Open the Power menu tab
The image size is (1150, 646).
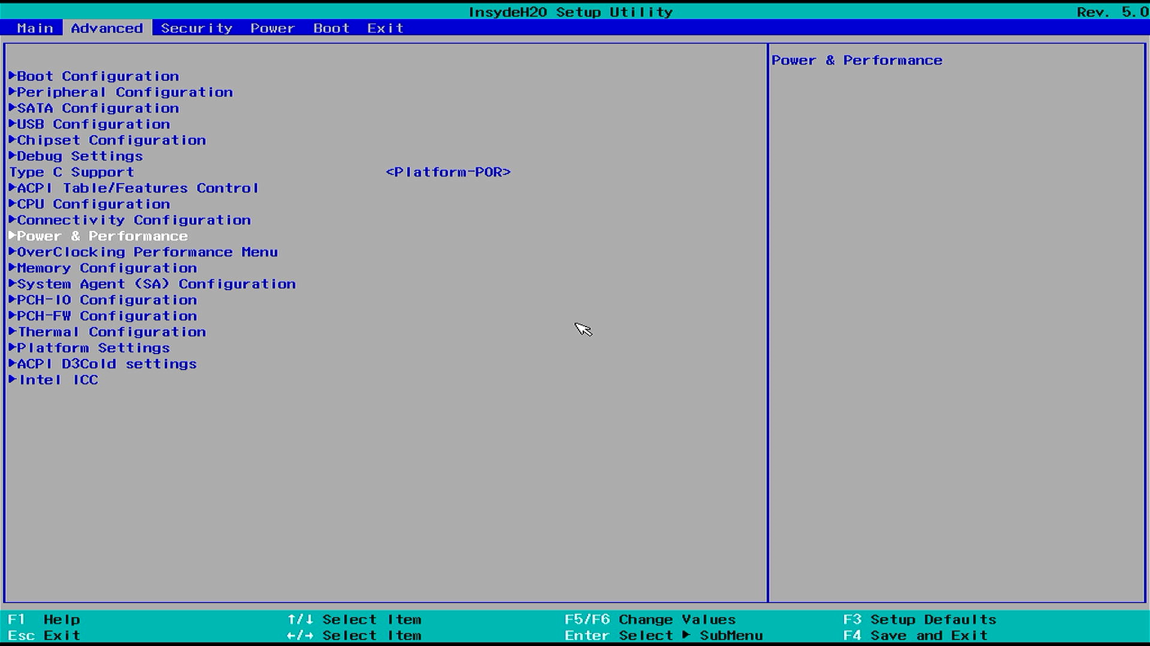coord(273,28)
